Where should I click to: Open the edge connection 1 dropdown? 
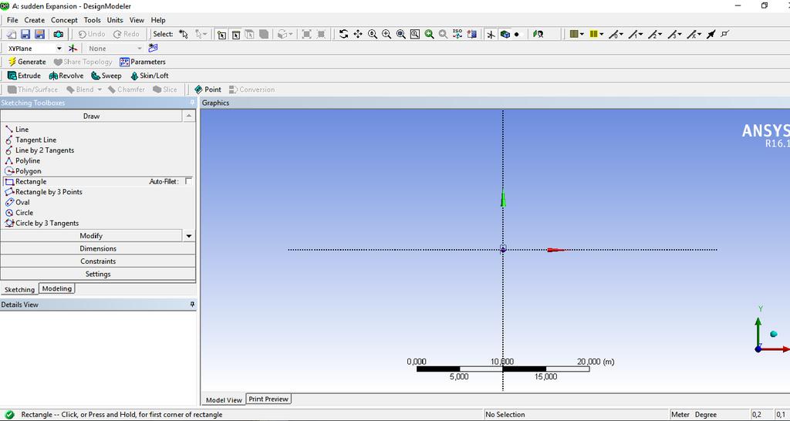pos(641,34)
